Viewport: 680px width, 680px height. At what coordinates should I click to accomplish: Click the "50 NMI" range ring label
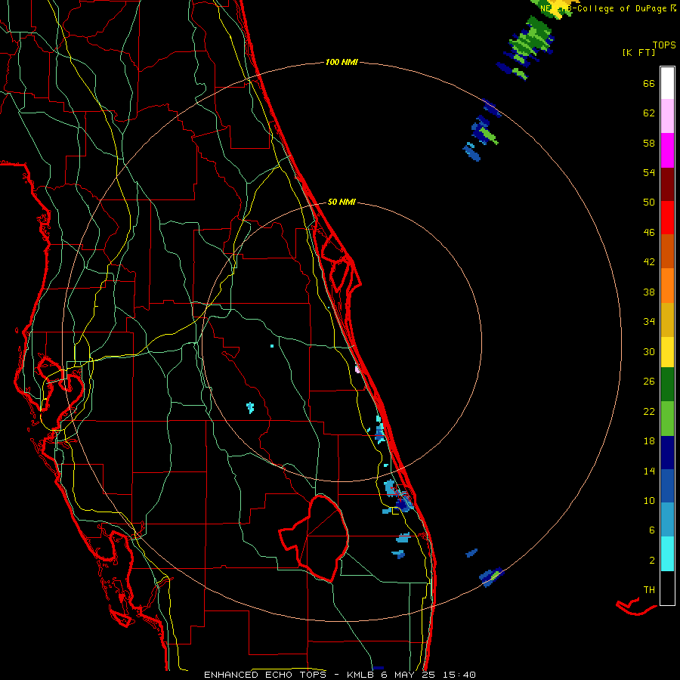tap(342, 202)
